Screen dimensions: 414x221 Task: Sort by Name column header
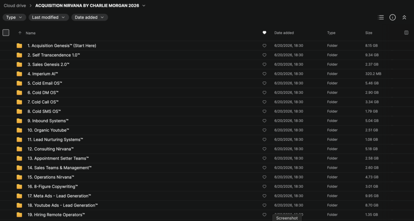(x=31, y=33)
